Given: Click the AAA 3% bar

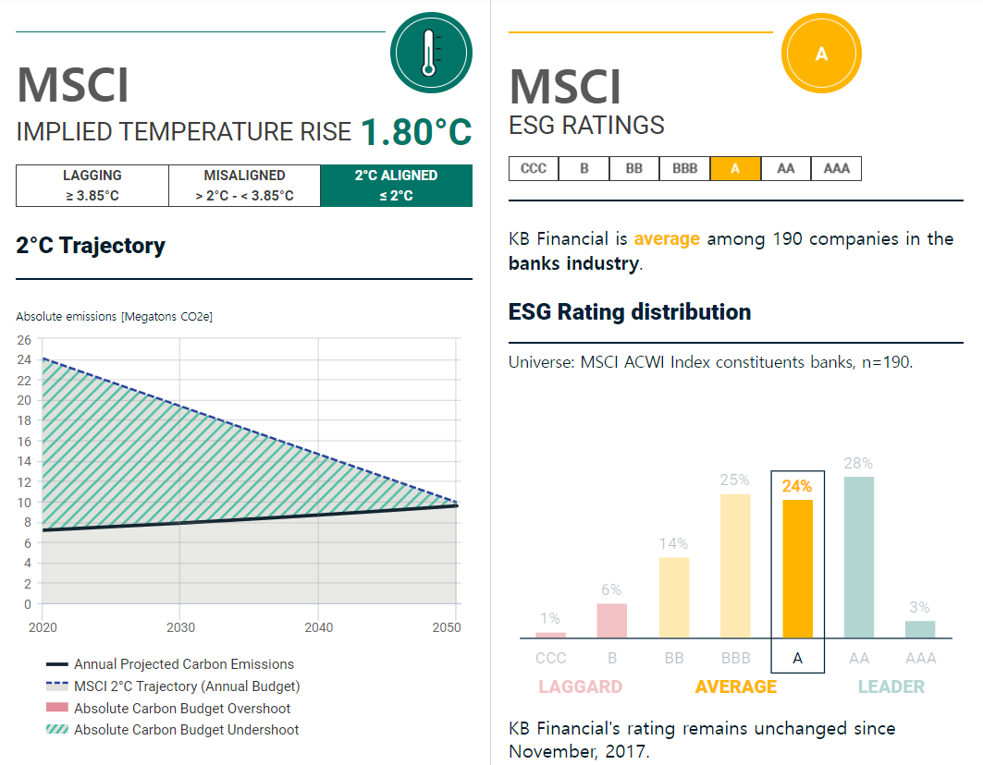Looking at the screenshot, I should pyautogui.click(x=920, y=630).
